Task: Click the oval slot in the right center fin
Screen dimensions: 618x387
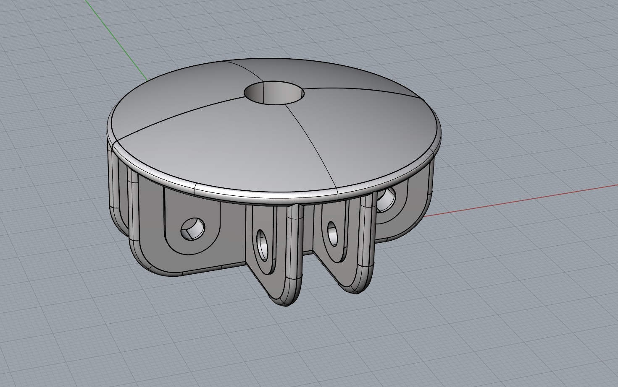Action: pos(333,234)
